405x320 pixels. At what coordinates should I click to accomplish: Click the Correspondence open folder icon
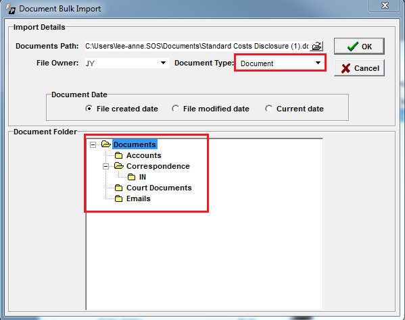(x=118, y=166)
